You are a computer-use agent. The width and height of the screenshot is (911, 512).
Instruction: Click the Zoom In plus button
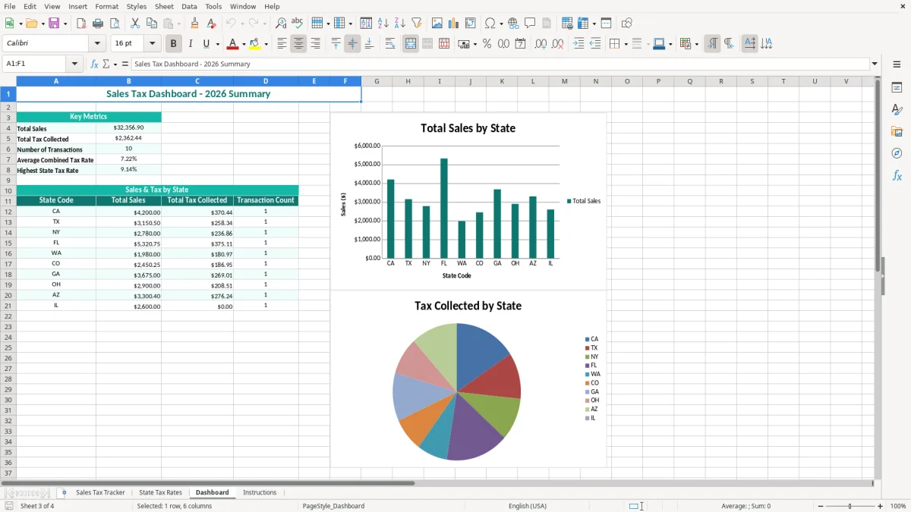(880, 506)
